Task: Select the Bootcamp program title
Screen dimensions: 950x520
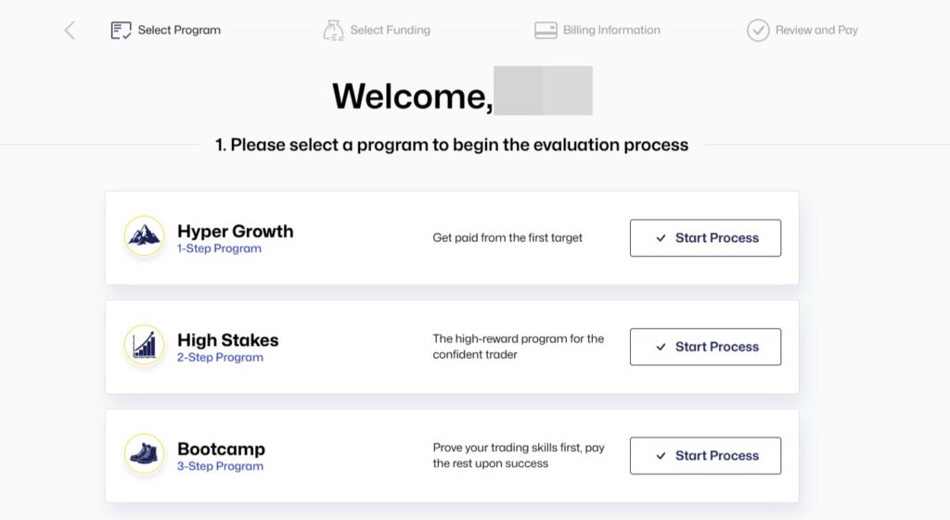Action: pos(221,449)
